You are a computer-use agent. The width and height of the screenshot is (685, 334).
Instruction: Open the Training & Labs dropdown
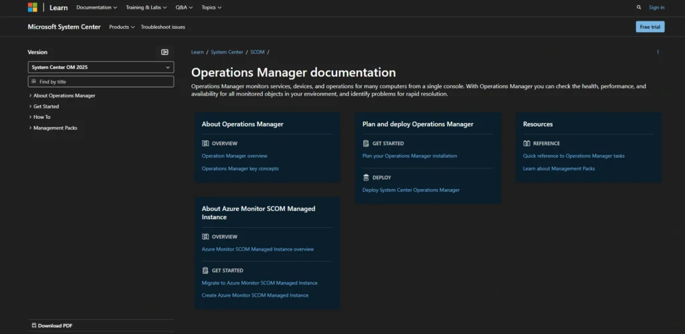tap(146, 7)
